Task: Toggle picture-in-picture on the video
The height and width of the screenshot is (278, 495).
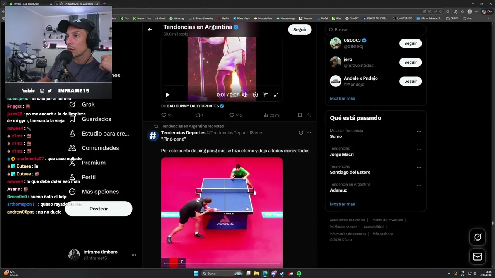Action: [x=266, y=95]
